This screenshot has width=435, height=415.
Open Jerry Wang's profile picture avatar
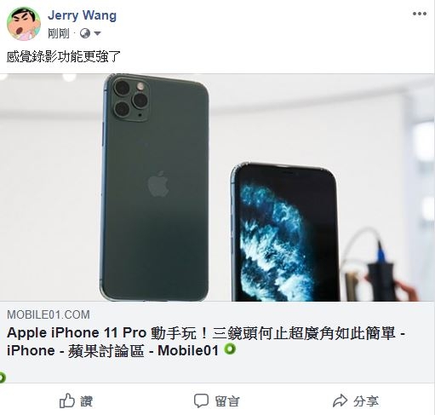coord(24,24)
